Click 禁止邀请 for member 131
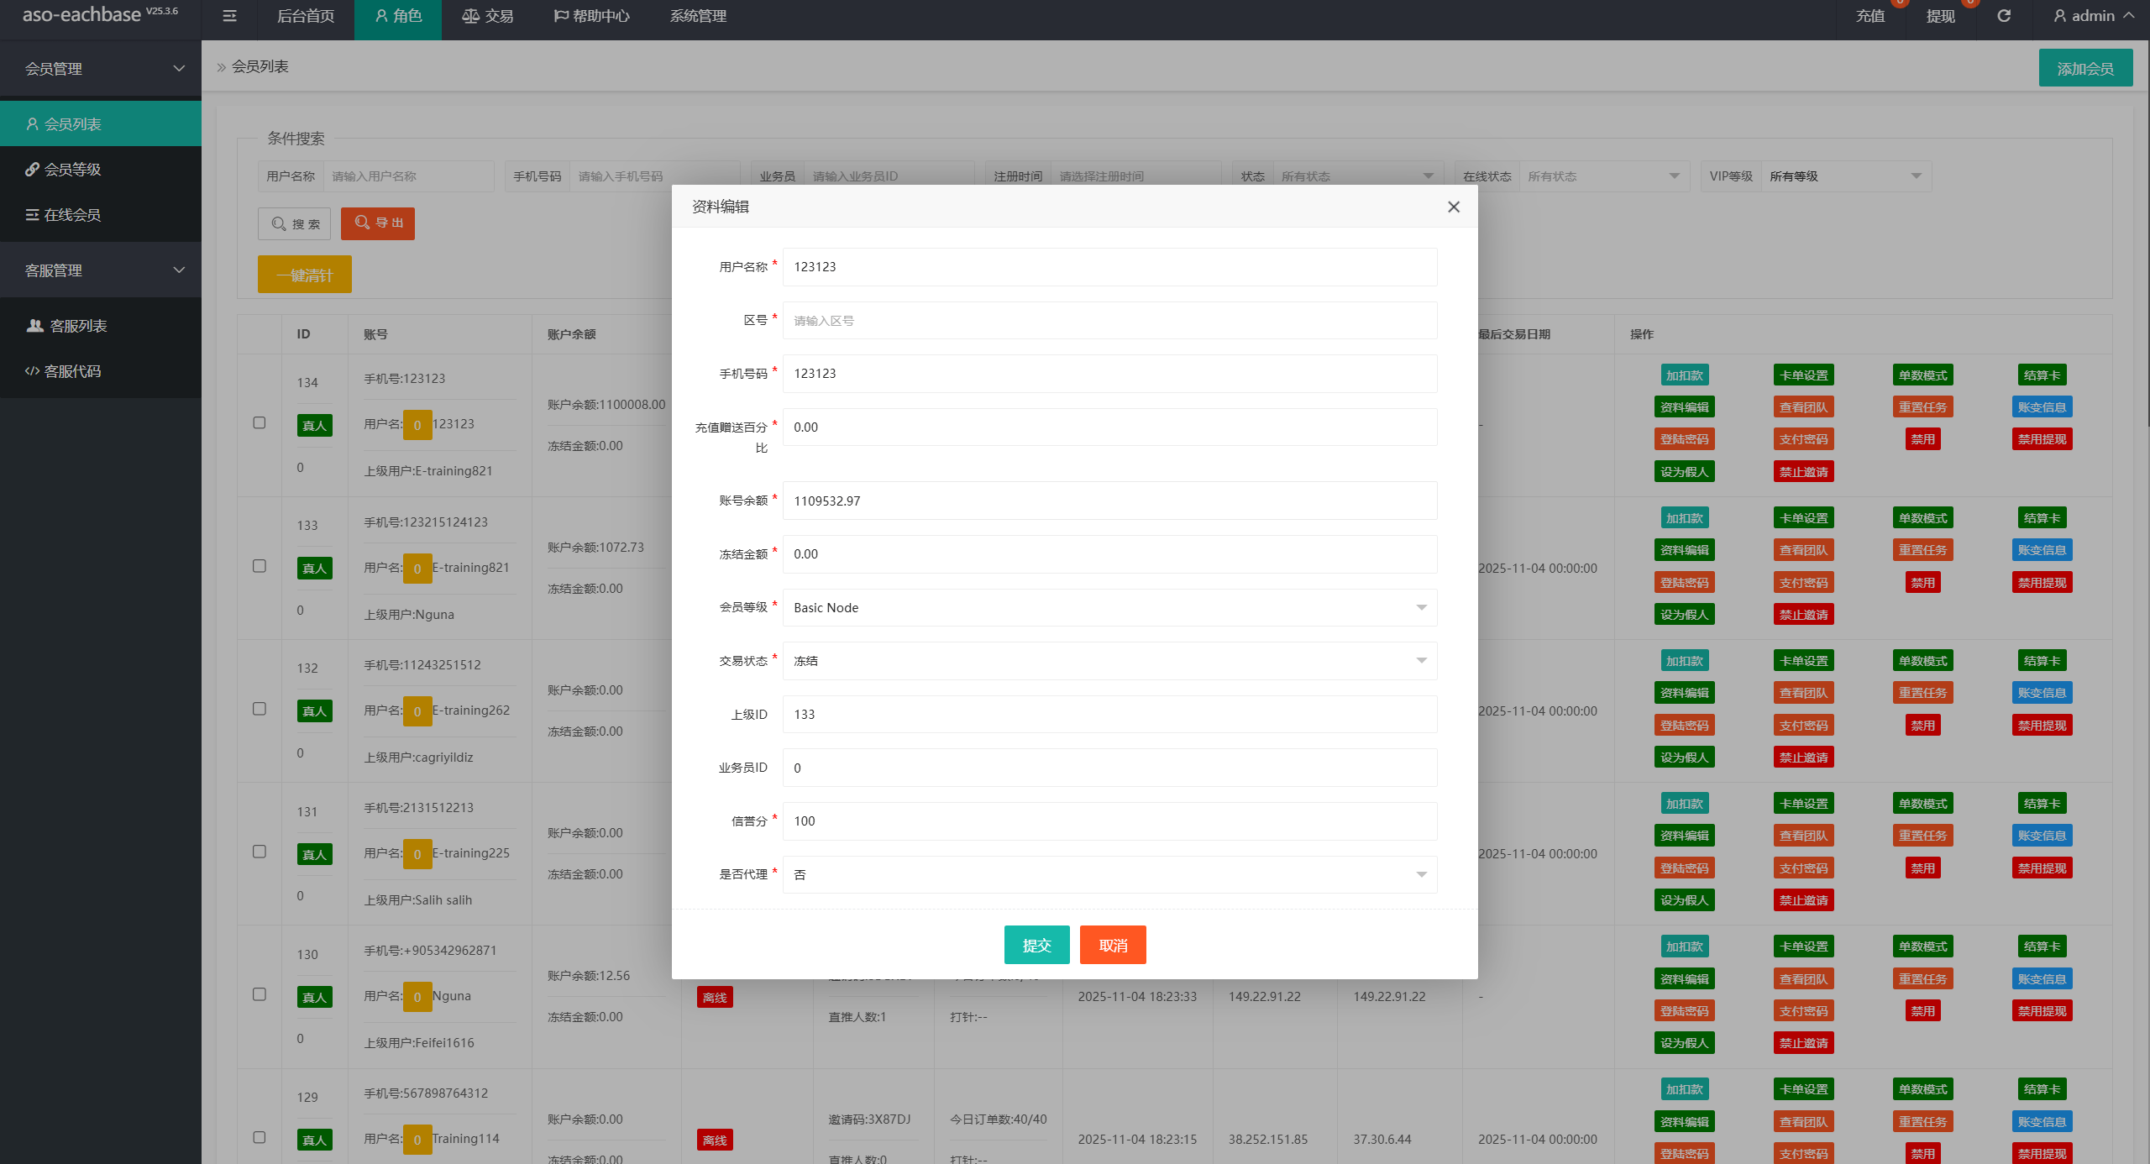Image resolution: width=2150 pixels, height=1164 pixels. coord(1803,900)
